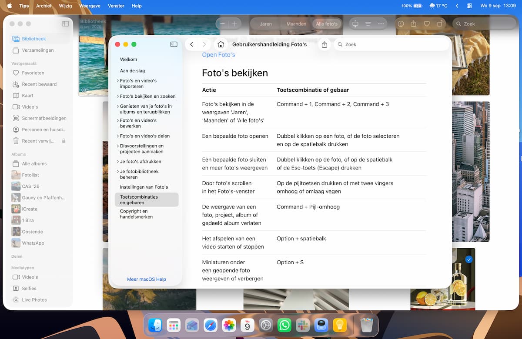
Task: Open Recent verwijderd locked folder
Action: point(40,141)
